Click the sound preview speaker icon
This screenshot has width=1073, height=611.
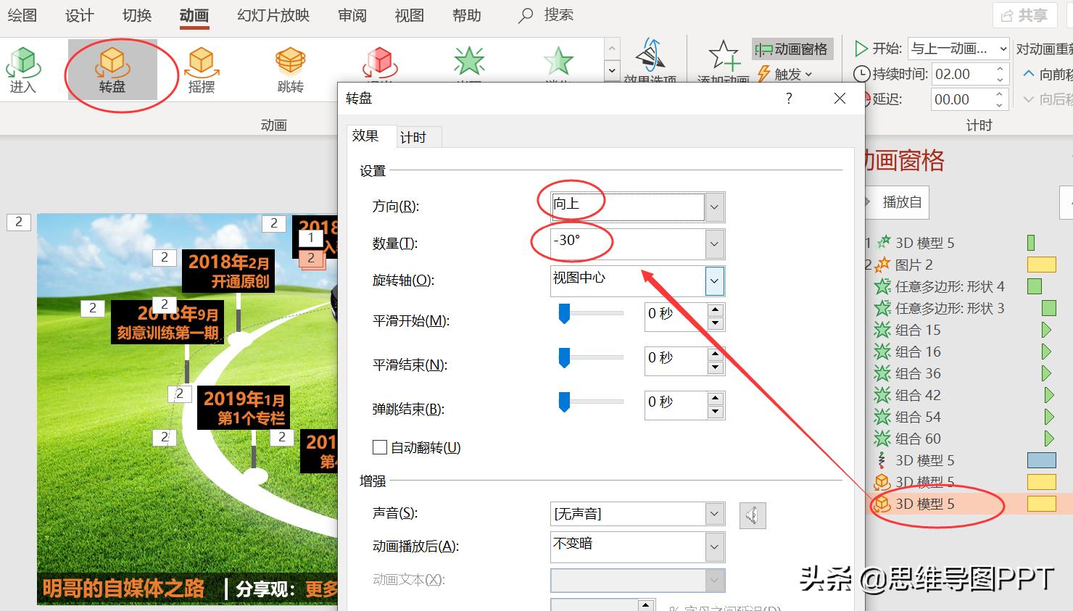coord(752,515)
